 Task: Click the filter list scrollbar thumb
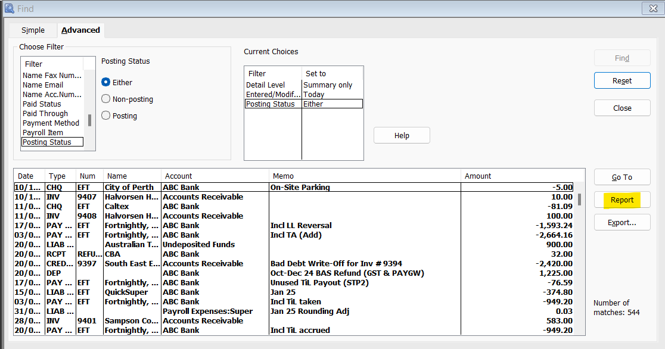point(89,120)
